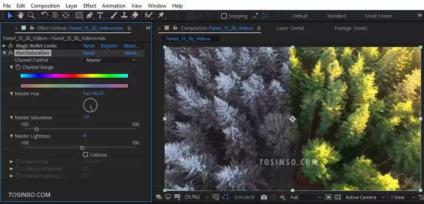The width and height of the screenshot is (424, 204).
Task: Select the Selection arrow tool
Action: coord(10,16)
